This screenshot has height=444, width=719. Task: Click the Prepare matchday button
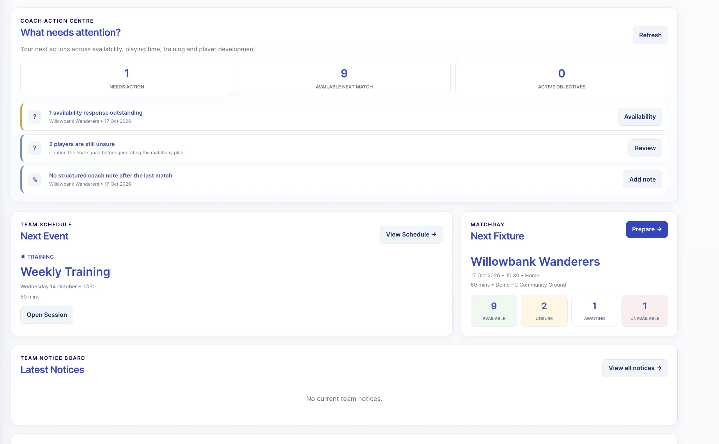647,229
